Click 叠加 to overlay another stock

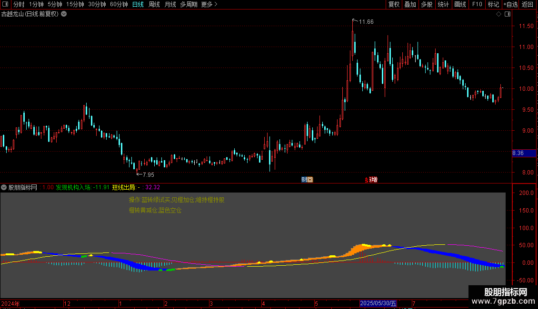click(x=410, y=4)
